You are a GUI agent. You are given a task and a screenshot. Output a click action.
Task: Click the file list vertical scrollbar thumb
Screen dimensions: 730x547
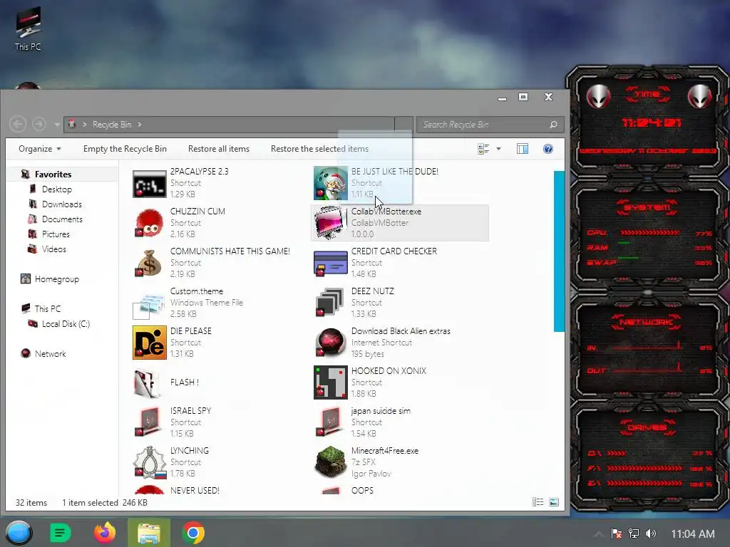[x=559, y=251]
